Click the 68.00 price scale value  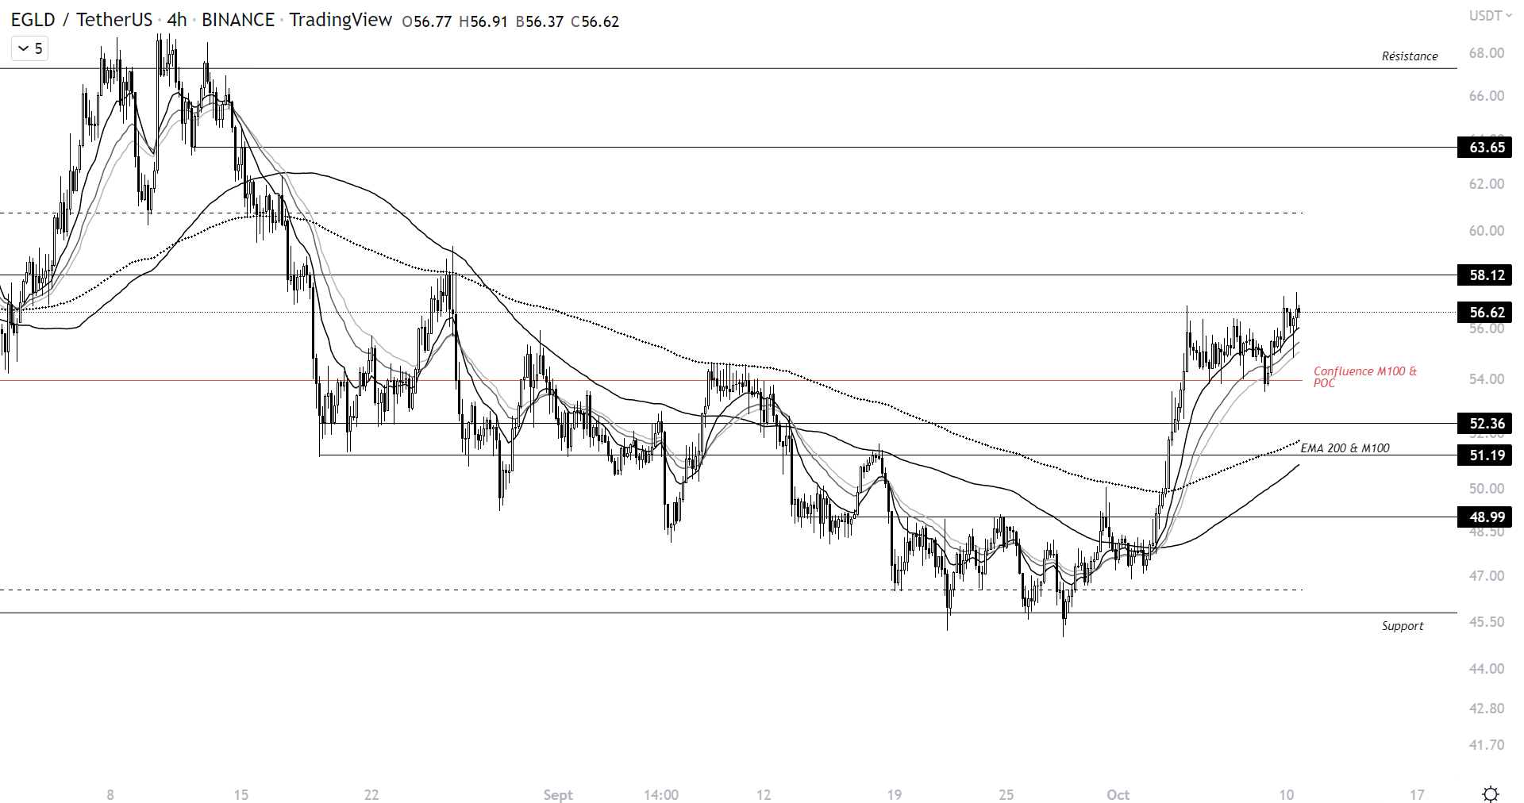coord(1486,53)
